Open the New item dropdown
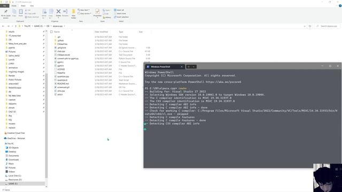This screenshot has height=192, width=342. pos(83,10)
